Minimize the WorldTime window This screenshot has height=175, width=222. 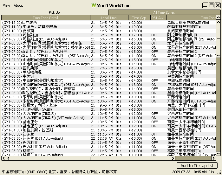click(205, 5)
